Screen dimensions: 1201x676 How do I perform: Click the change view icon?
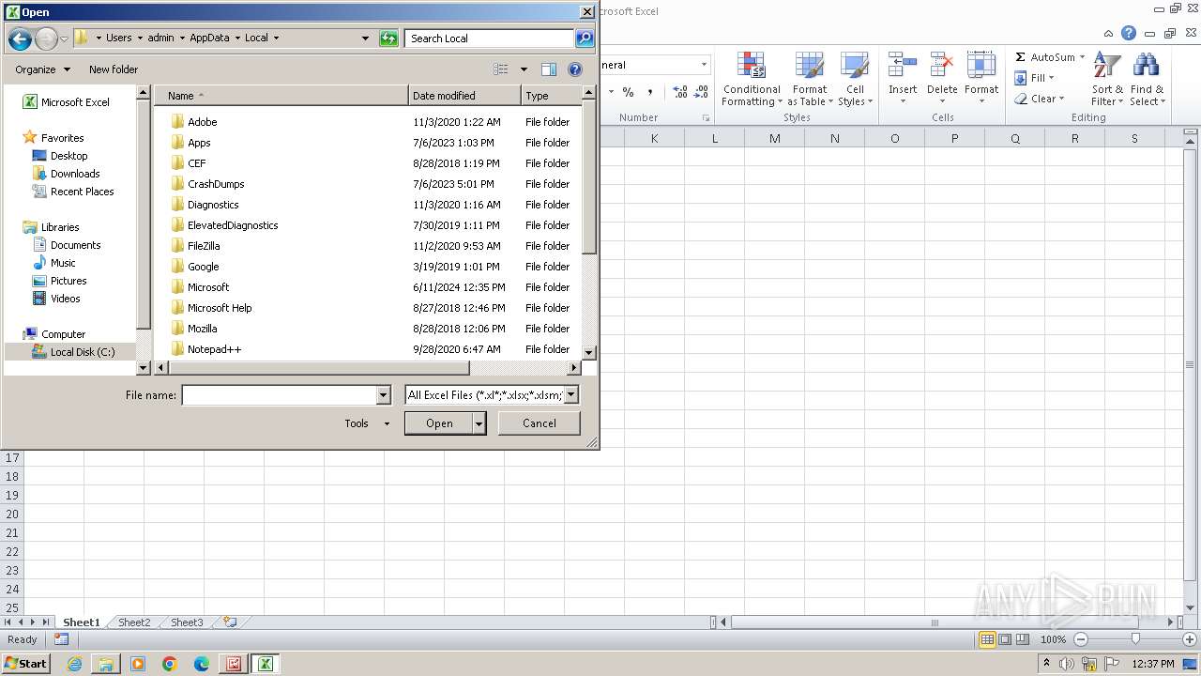501,69
